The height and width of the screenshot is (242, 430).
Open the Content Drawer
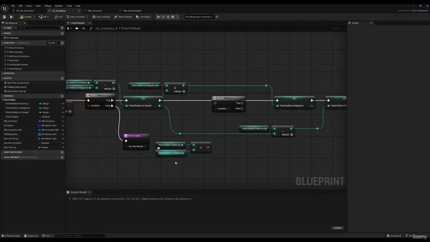[11, 236]
